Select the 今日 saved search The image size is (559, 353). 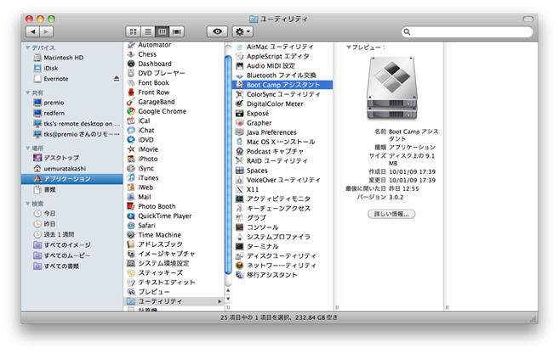tap(45, 213)
